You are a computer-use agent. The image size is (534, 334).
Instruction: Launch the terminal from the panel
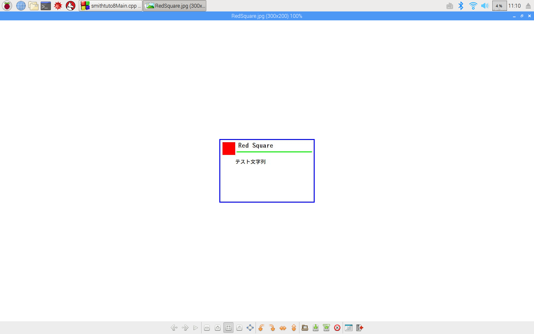(46, 6)
